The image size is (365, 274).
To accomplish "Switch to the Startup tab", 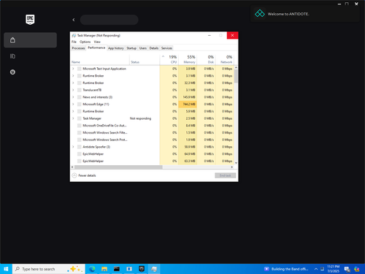I will 131,48.
